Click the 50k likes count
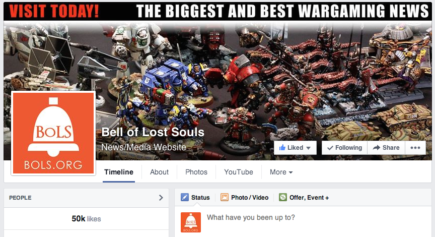This screenshot has height=237, width=435. click(x=86, y=219)
